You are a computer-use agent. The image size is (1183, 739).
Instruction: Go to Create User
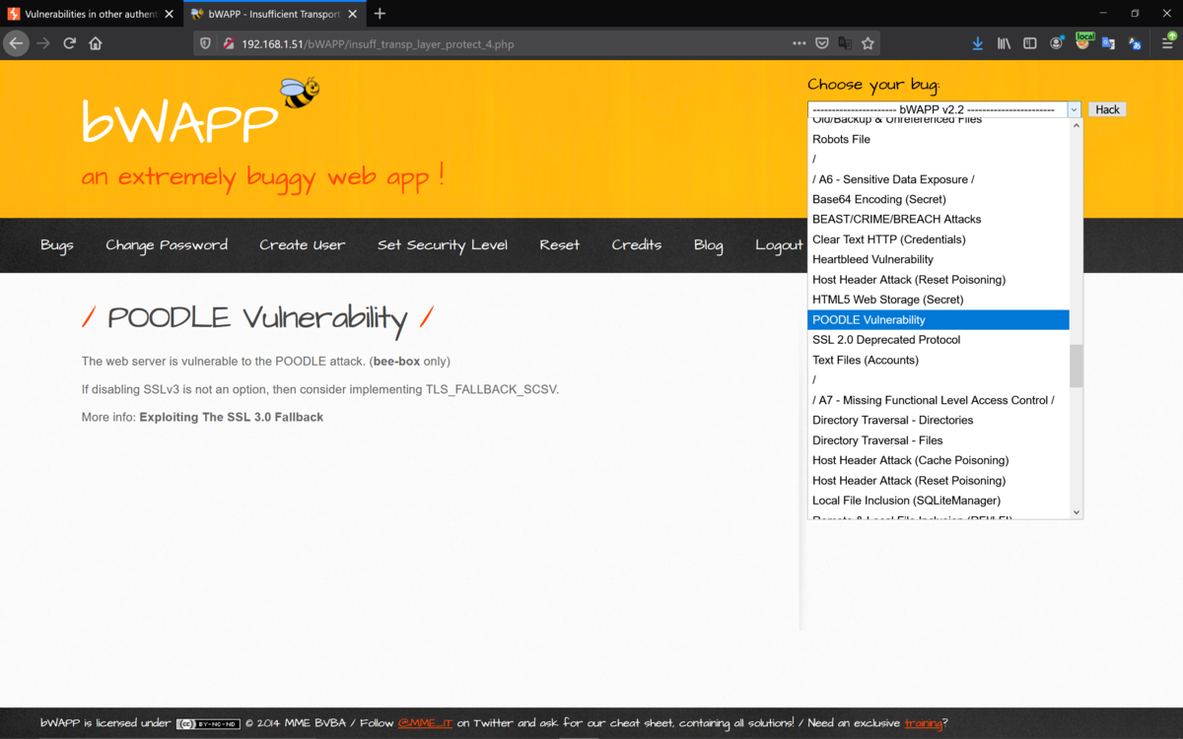click(x=303, y=245)
